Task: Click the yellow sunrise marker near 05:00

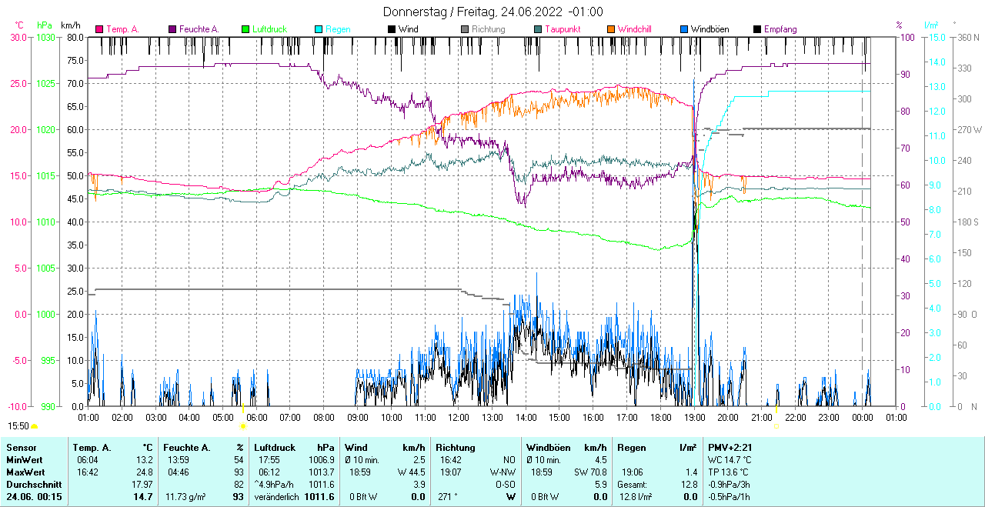Action: [x=243, y=425]
